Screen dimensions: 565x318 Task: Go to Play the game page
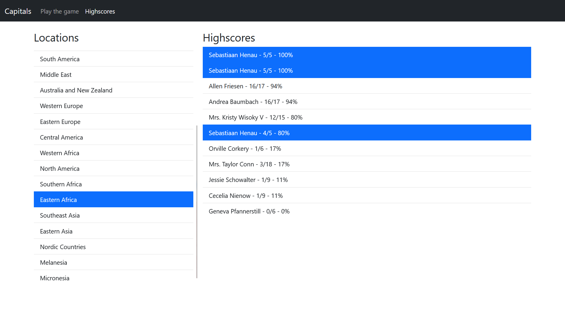coord(59,11)
